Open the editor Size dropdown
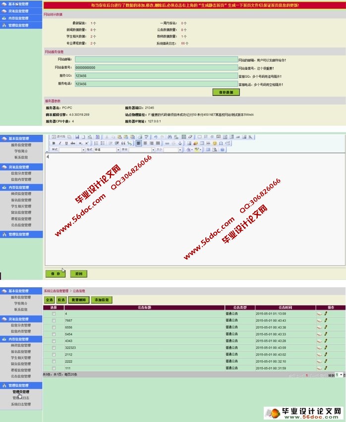This screenshot has width=346, height=422. point(173,150)
